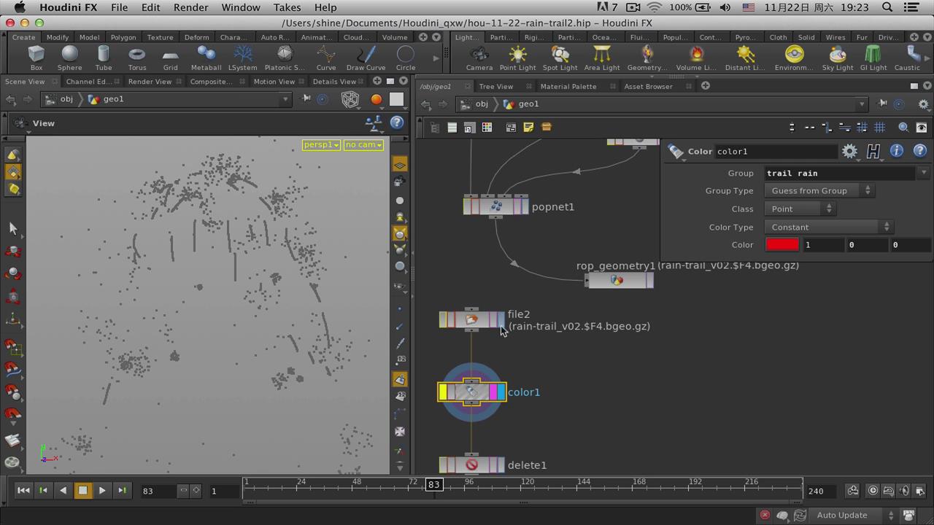This screenshot has width=934, height=525.
Task: Open the Group Type dropdown
Action: click(819, 190)
